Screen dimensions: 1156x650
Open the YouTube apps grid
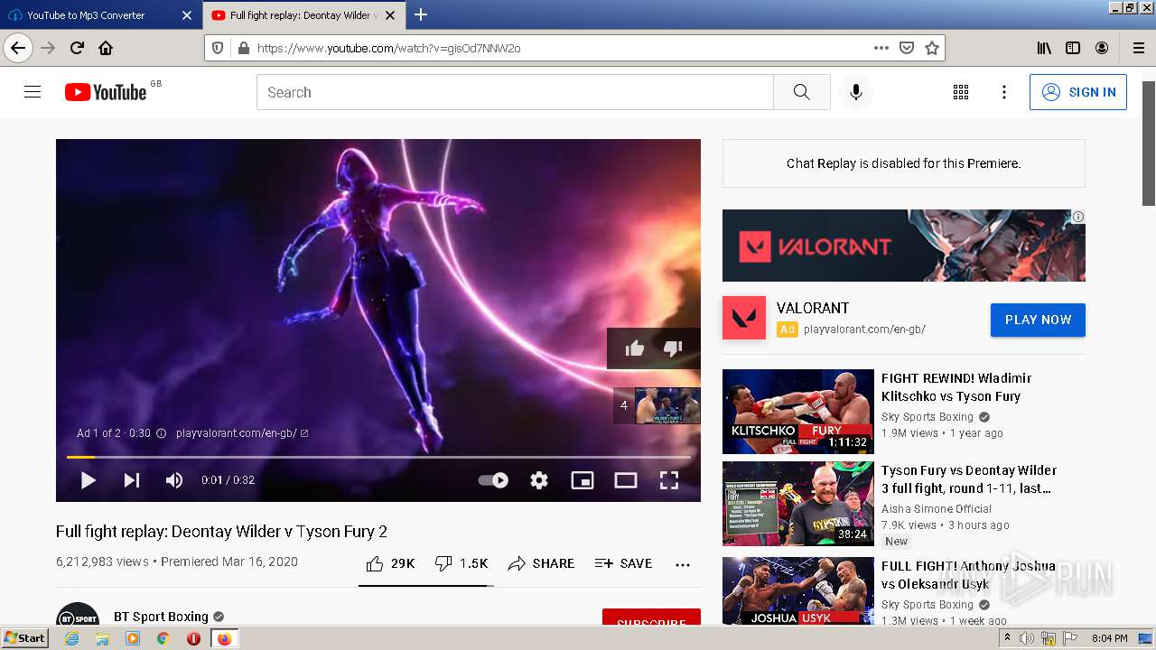pos(961,92)
